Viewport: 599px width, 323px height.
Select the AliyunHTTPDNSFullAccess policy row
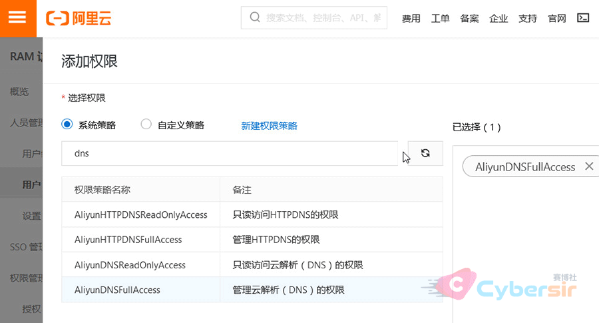(128, 240)
